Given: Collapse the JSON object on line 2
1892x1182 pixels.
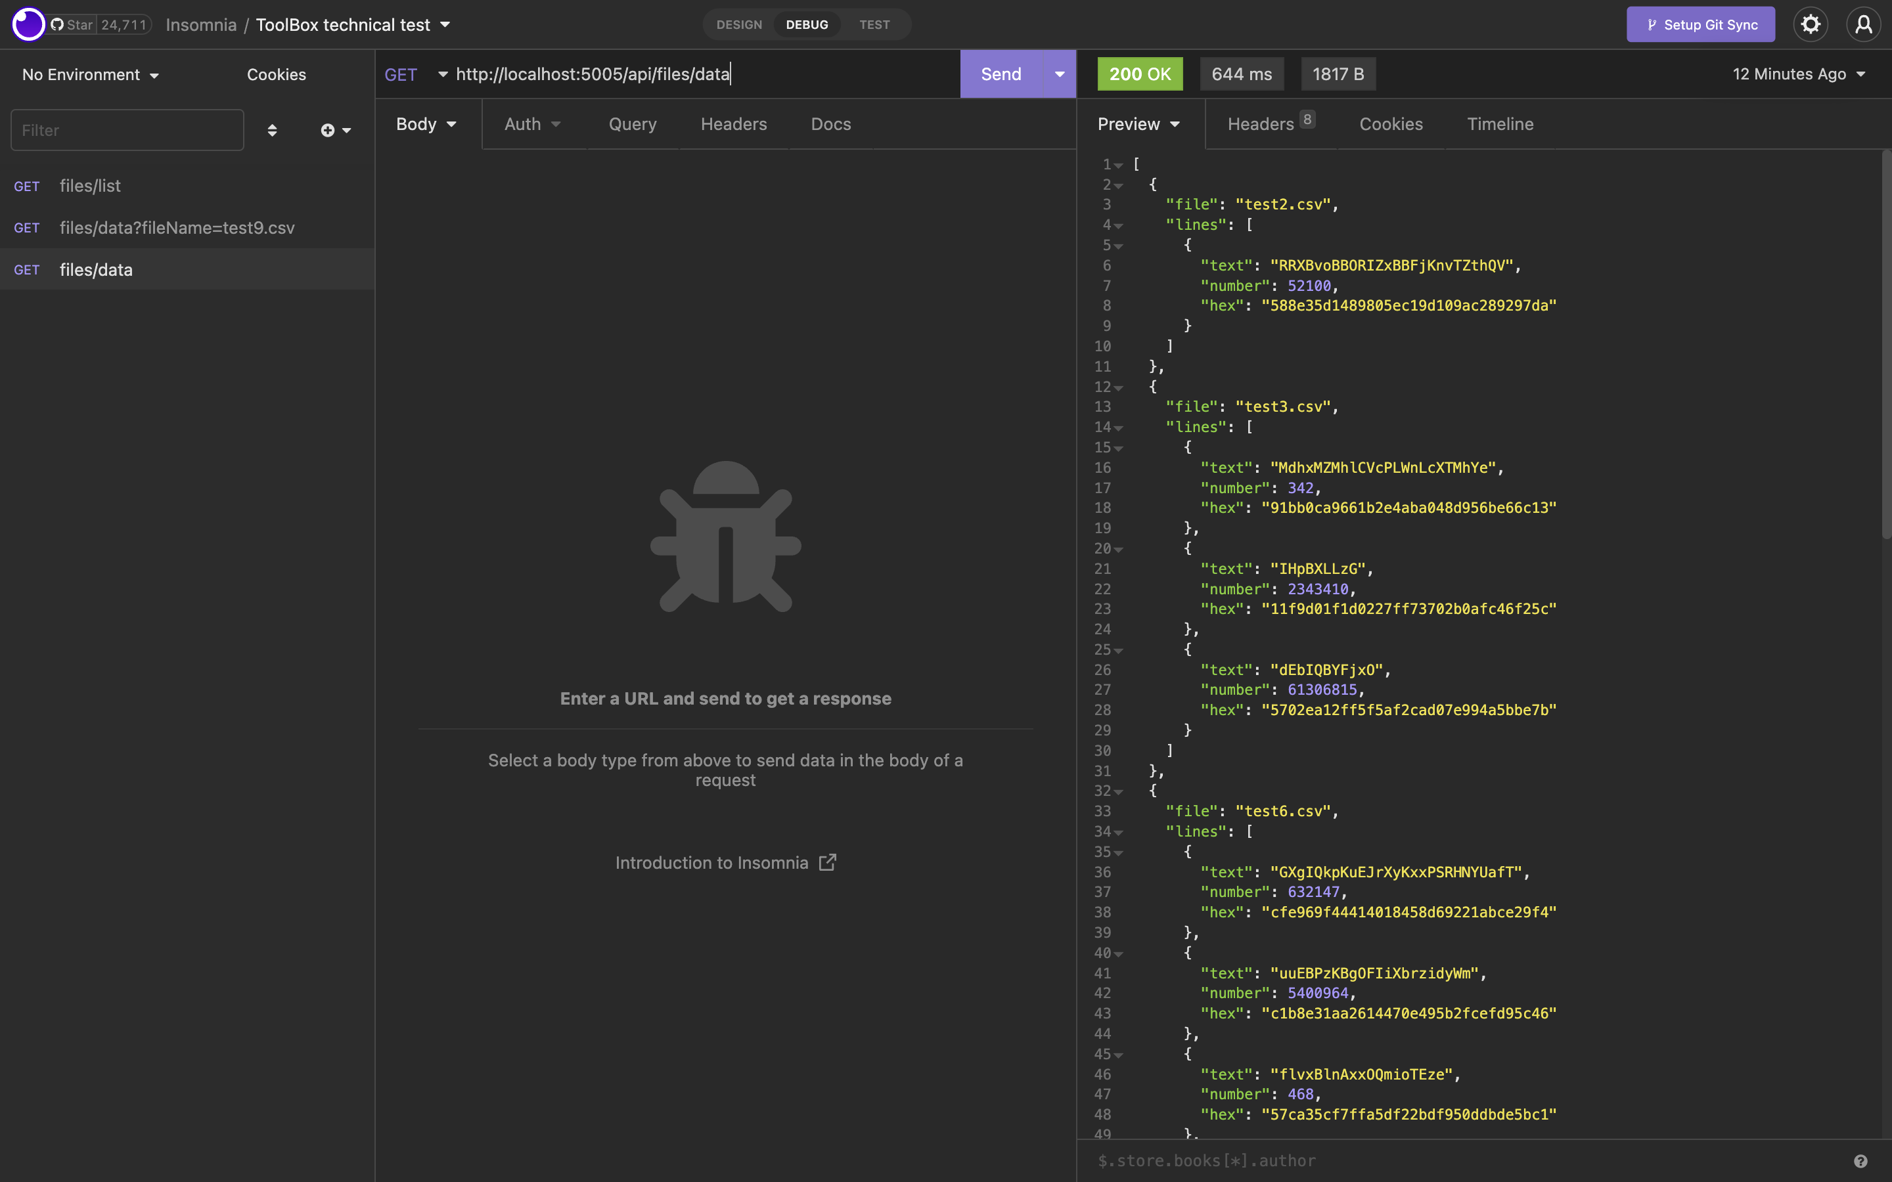Looking at the screenshot, I should [1120, 185].
